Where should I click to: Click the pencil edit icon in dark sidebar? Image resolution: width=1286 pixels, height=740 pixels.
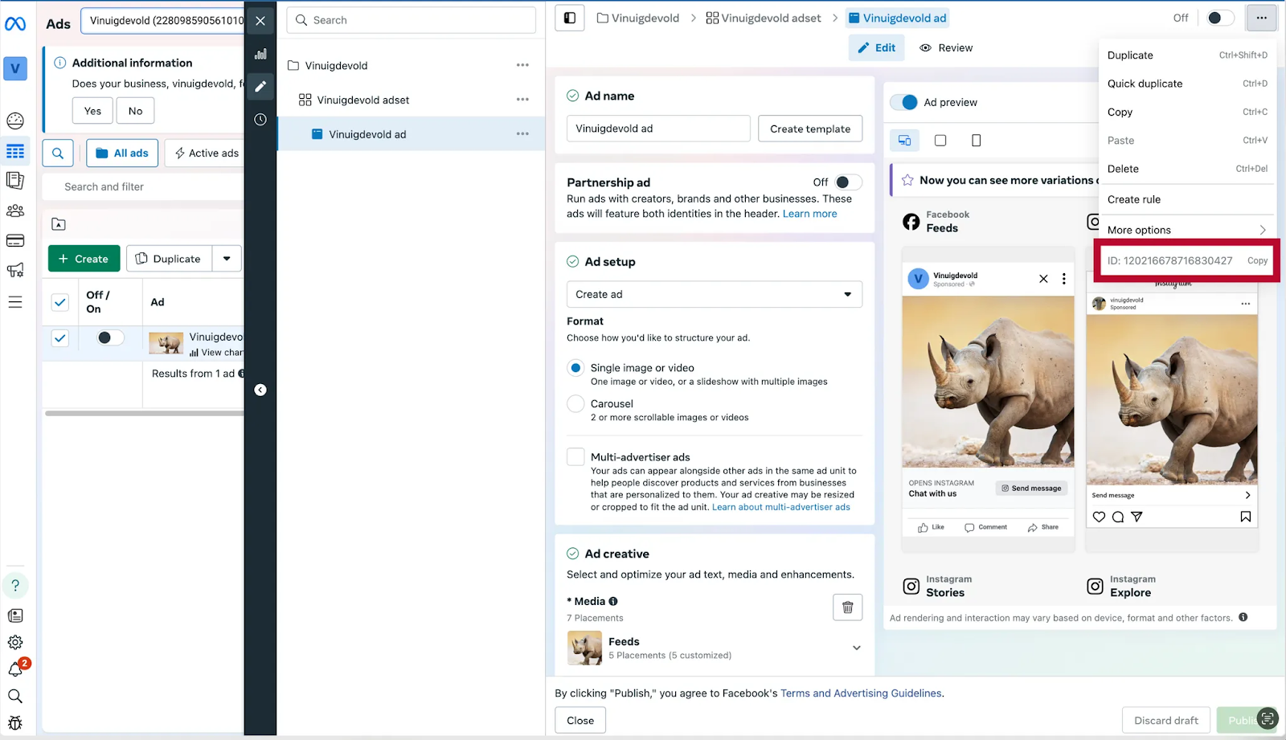[260, 87]
